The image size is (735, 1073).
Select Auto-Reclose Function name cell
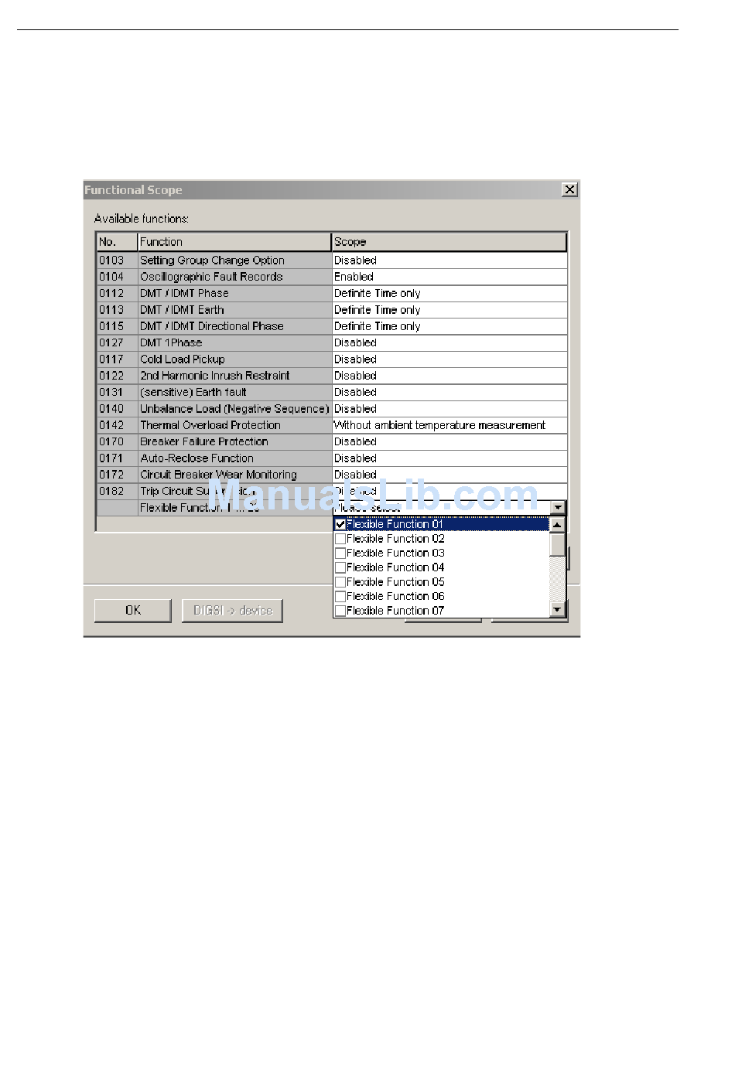pyautogui.click(x=234, y=458)
